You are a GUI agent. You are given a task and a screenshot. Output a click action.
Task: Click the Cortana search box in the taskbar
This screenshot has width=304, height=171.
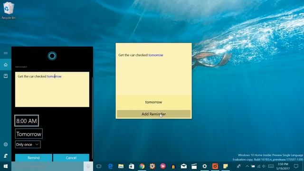47,166
